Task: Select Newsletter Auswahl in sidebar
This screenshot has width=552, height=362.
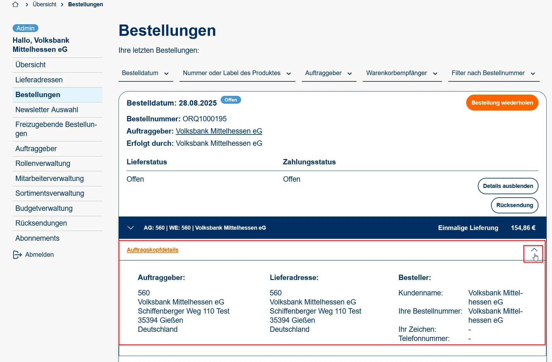Action: [47, 110]
